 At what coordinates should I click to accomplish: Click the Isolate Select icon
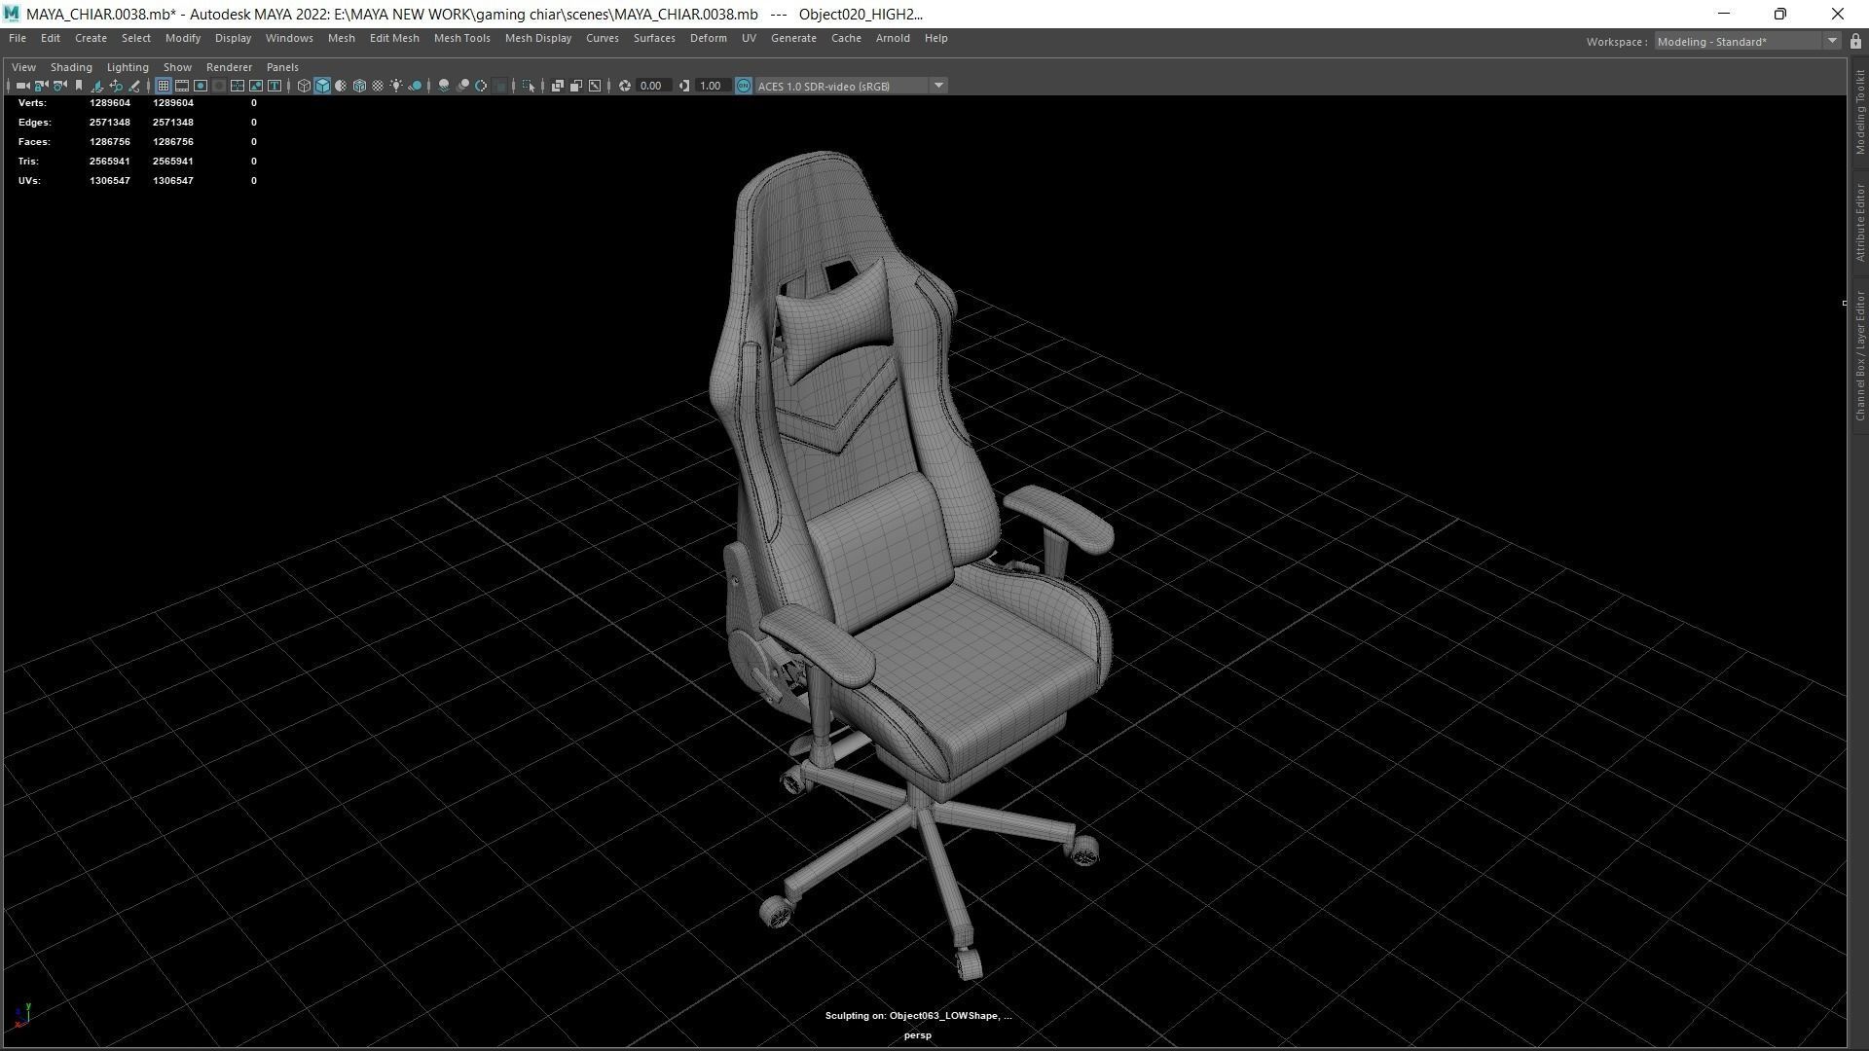tap(529, 86)
